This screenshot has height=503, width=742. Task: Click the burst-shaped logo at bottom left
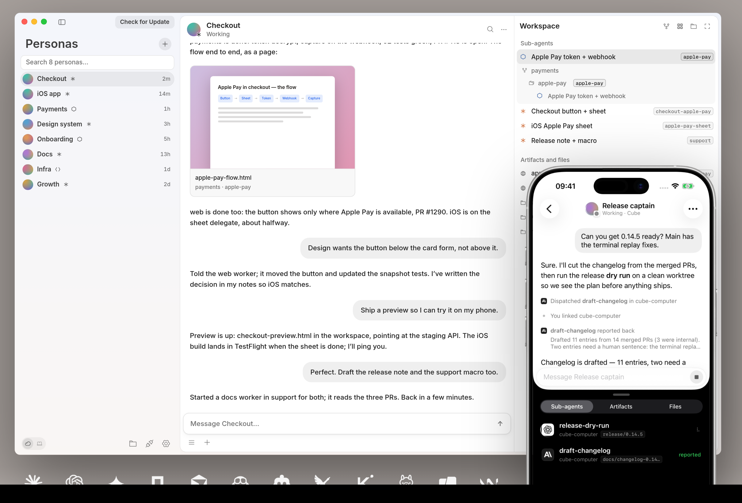pos(33,480)
